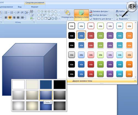Click the Выделить button

(123, 19)
